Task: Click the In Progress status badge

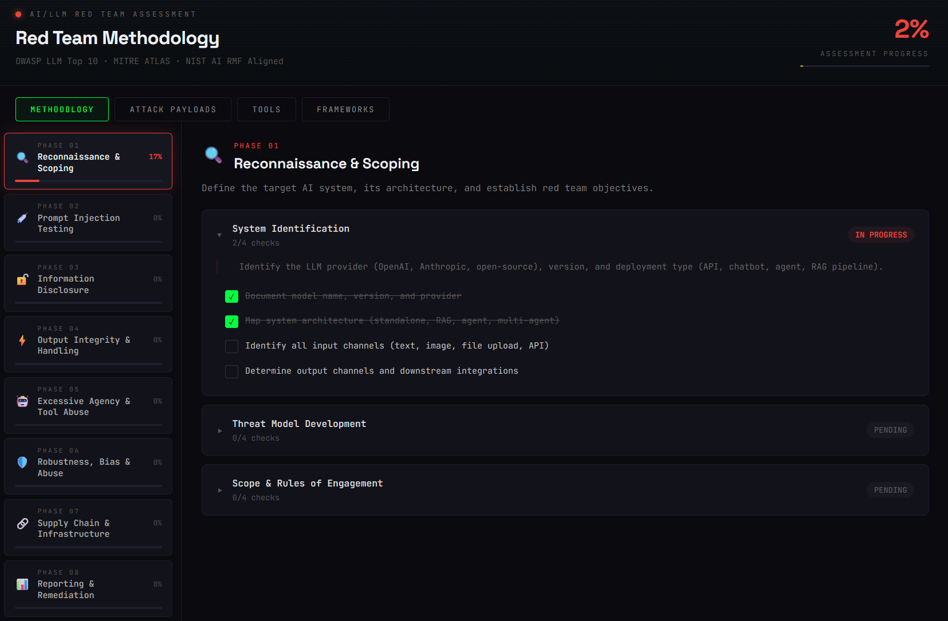Action: coord(881,235)
